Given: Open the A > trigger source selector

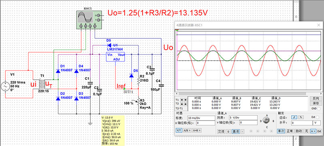Looking at the screenshot, I should [313, 131].
